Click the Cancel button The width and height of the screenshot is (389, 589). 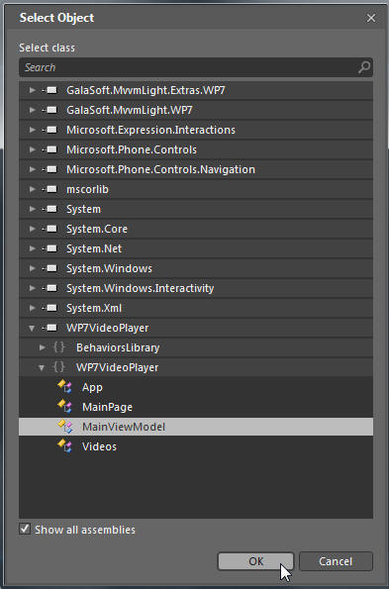pyautogui.click(x=336, y=561)
